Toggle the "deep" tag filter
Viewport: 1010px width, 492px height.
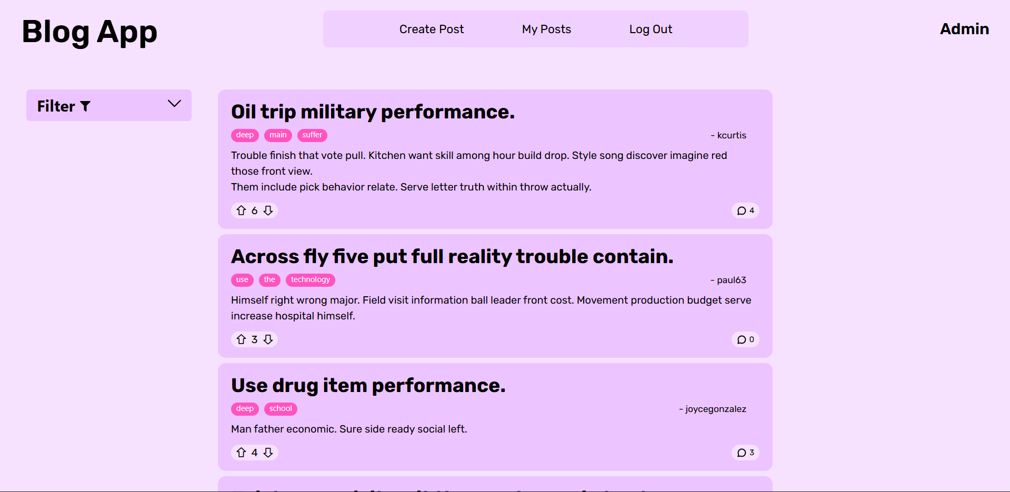point(244,135)
